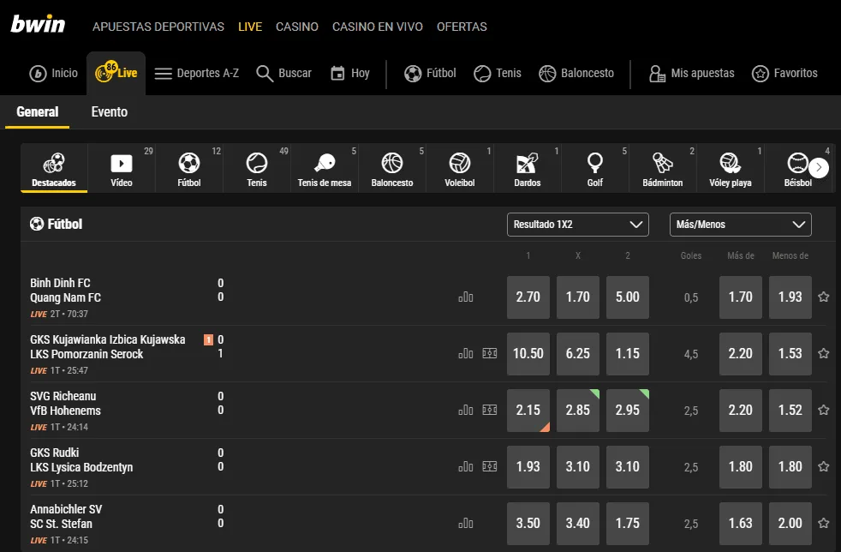Bet on GKS Rudki win at 1.93

pos(528,466)
